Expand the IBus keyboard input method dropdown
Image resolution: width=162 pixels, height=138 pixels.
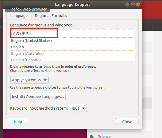78,108
